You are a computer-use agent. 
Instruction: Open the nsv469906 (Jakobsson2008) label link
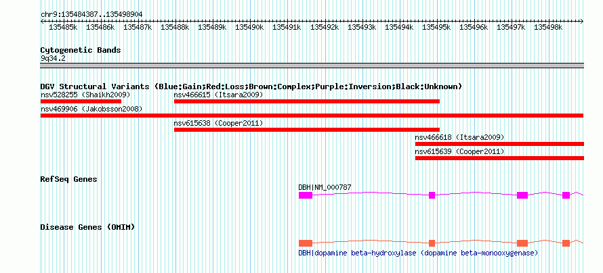[x=91, y=109]
